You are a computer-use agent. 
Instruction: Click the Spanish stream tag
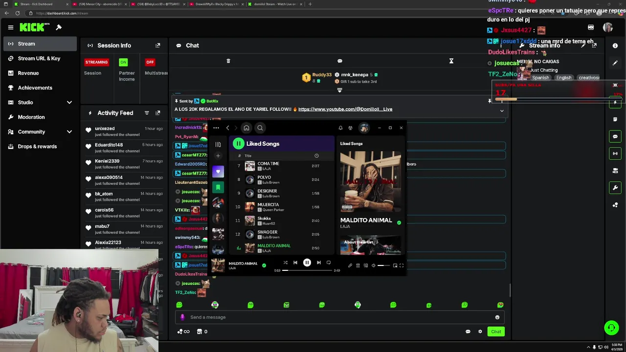click(540, 78)
